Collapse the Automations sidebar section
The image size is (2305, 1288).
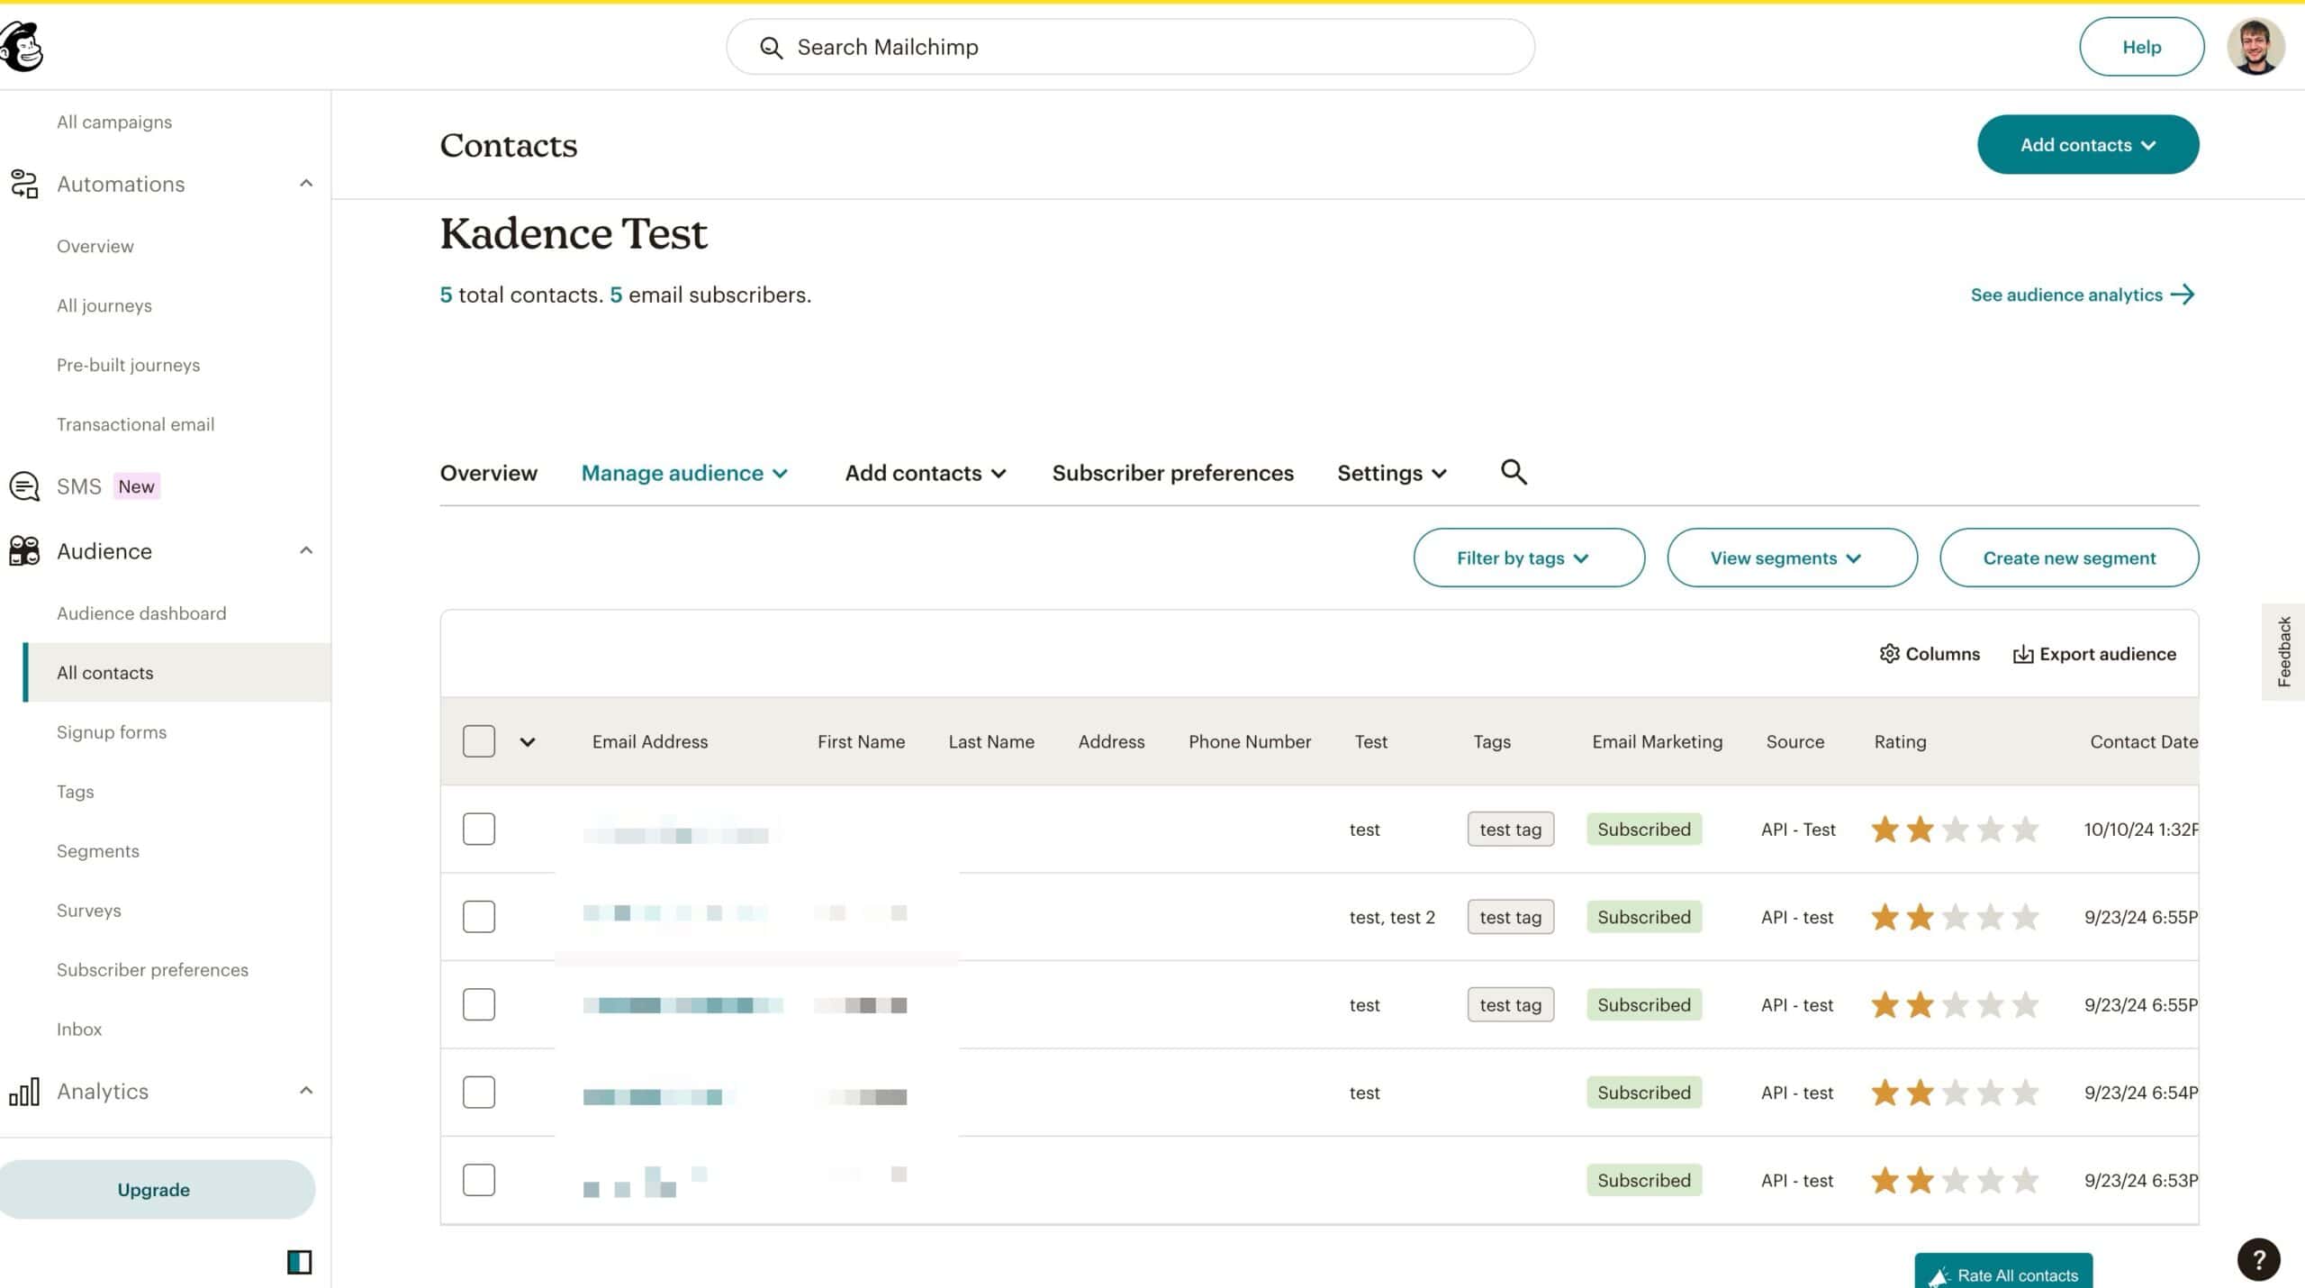click(306, 184)
